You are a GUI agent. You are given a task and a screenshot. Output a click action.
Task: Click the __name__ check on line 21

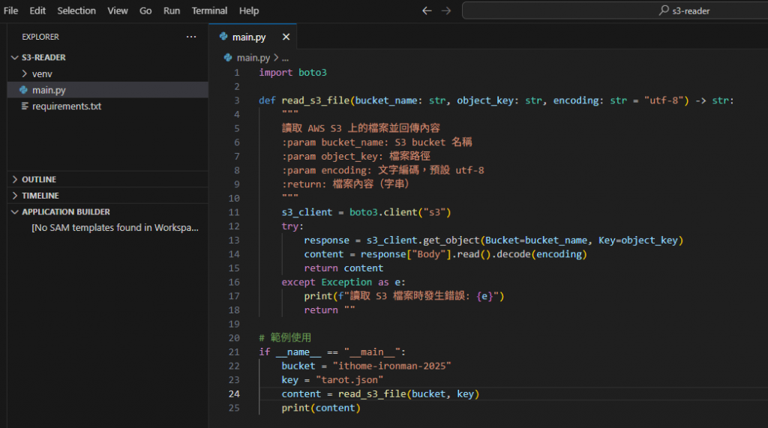point(332,352)
